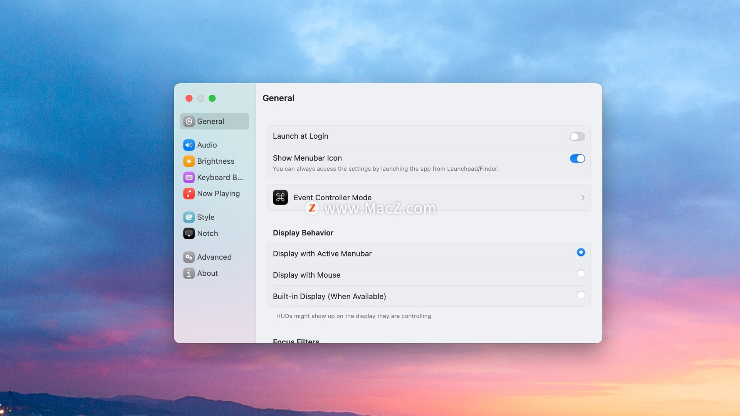The image size is (740, 416).
Task: Select Built-in Display (When Available) option
Action: [x=580, y=295]
